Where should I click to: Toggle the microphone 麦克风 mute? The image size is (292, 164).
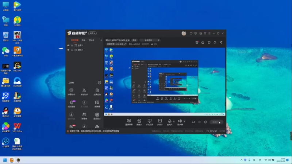[x=169, y=122]
